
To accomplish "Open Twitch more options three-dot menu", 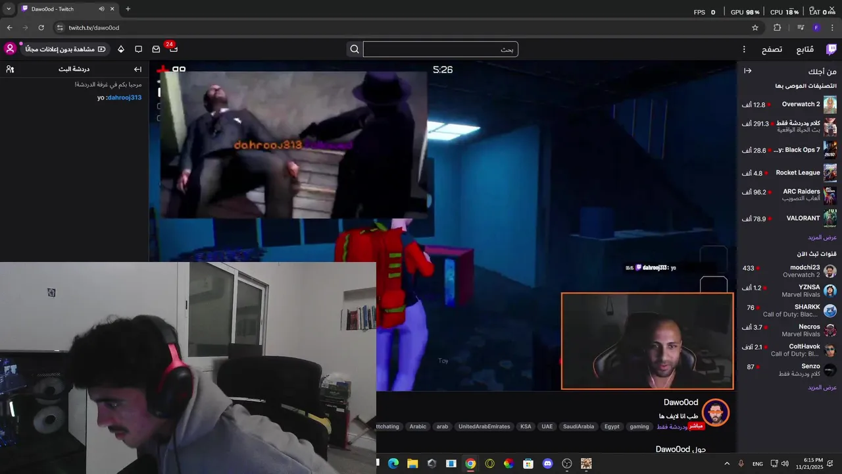I will tap(744, 49).
